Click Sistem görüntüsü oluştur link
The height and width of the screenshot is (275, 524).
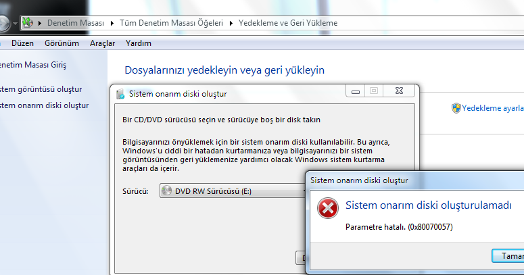(41, 89)
